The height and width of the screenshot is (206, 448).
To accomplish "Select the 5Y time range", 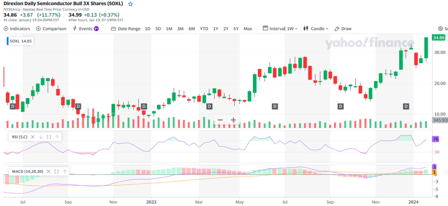I will (x=236, y=29).
